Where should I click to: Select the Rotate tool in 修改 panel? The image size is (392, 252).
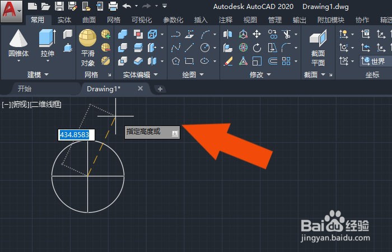257,48
